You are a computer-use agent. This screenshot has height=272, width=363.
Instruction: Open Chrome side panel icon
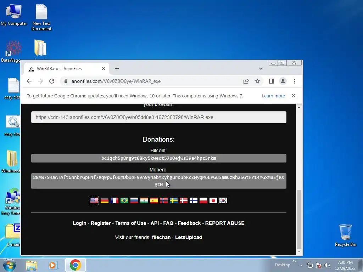coord(271,81)
